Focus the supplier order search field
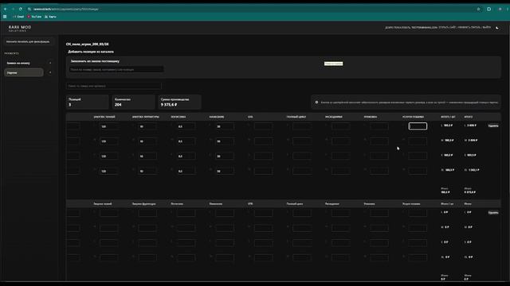Viewport: 510px width, 286px height. tap(116, 69)
